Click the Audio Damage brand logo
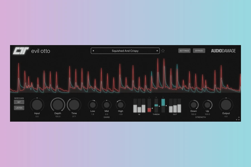251x167 pixels. pos(223,51)
